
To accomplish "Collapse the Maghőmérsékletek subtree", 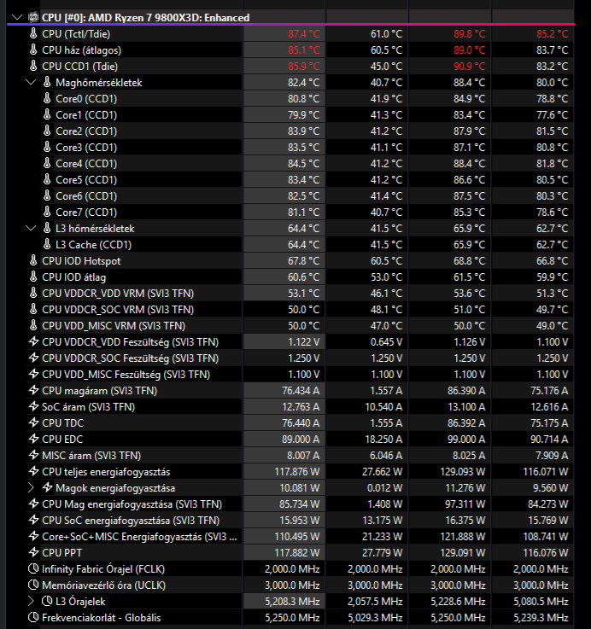I will (x=31, y=83).
